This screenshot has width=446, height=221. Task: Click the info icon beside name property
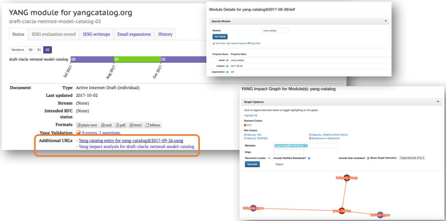[x=227, y=60]
